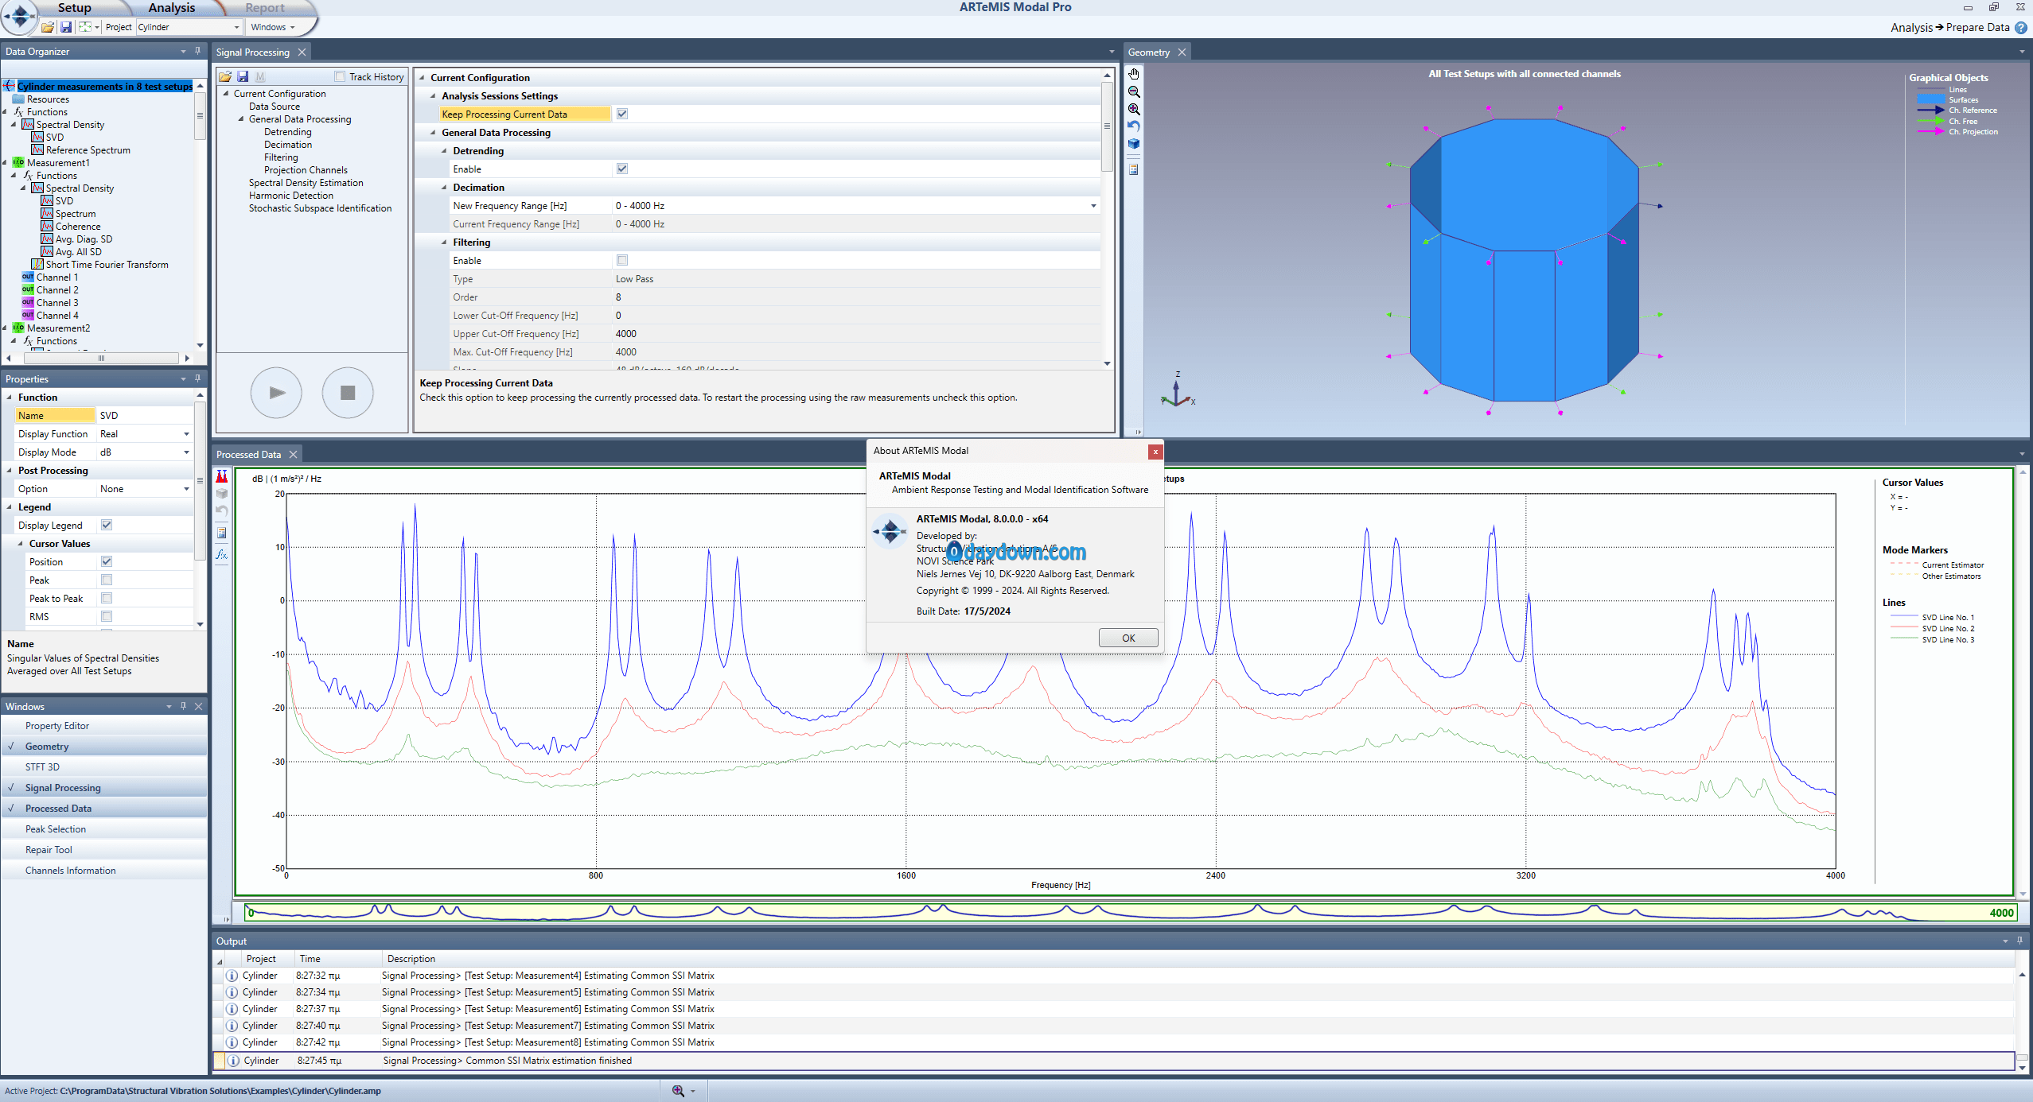Click OK in About ARTeMIS Modal dialog
The width and height of the screenshot is (2033, 1102).
tap(1128, 638)
